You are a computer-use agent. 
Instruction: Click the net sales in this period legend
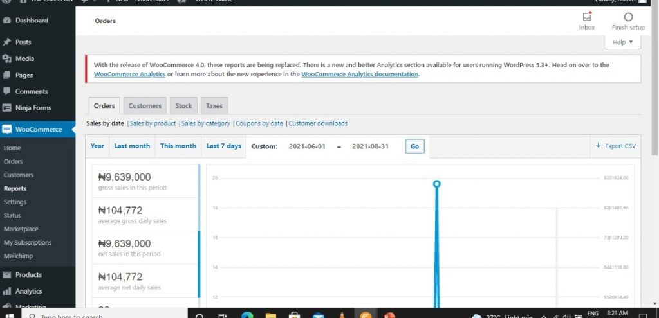pyautogui.click(x=146, y=247)
